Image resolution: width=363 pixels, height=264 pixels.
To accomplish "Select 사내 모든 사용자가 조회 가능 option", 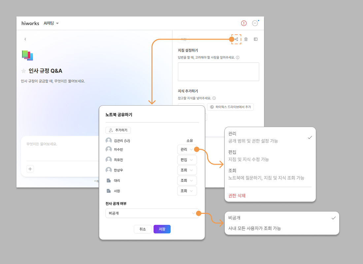I will click(254, 228).
